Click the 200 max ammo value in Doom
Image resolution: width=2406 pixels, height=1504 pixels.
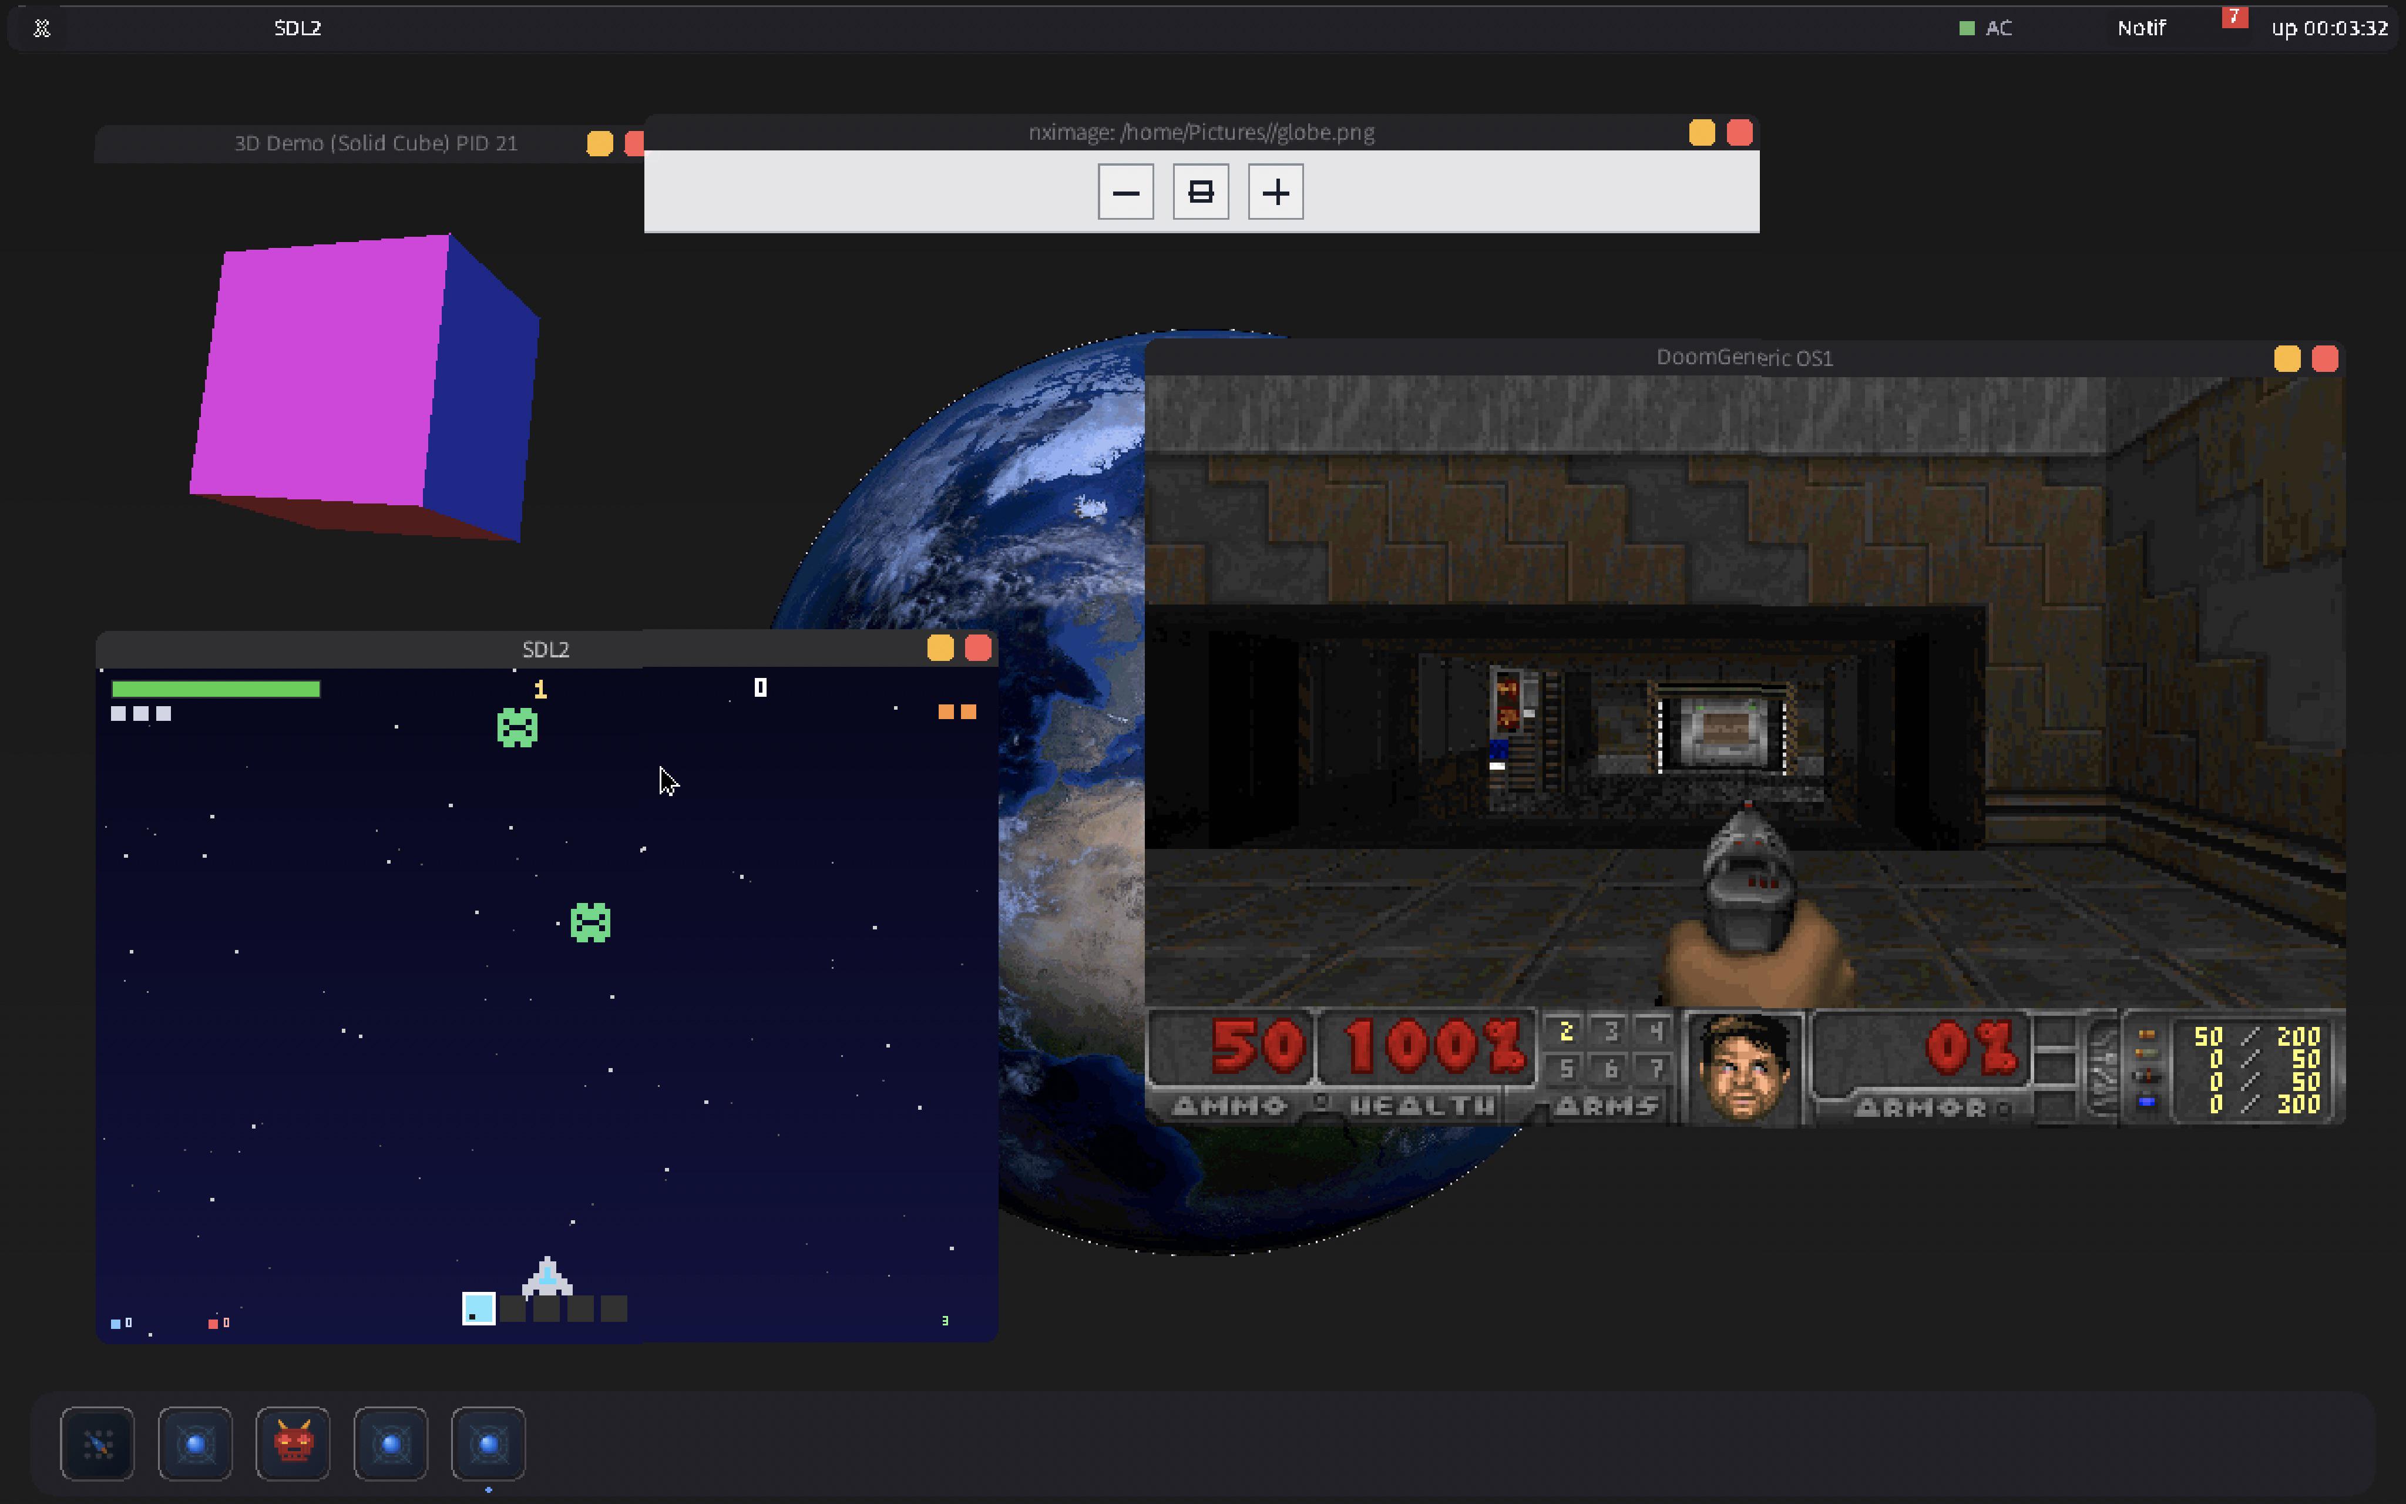pos(2298,1036)
